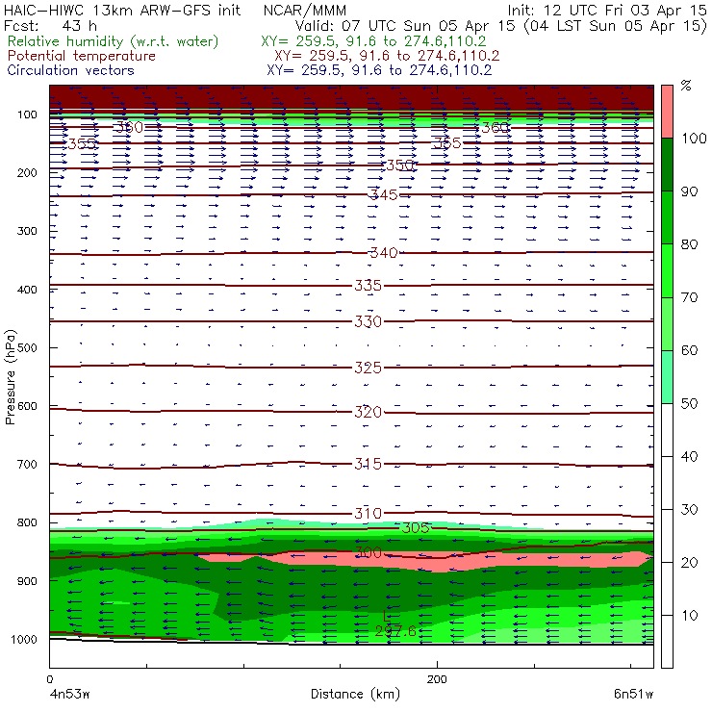Viewport: 712px width, 712px height.
Task: Select the aqua 50–60% colorbar segment
Action: [x=667, y=377]
